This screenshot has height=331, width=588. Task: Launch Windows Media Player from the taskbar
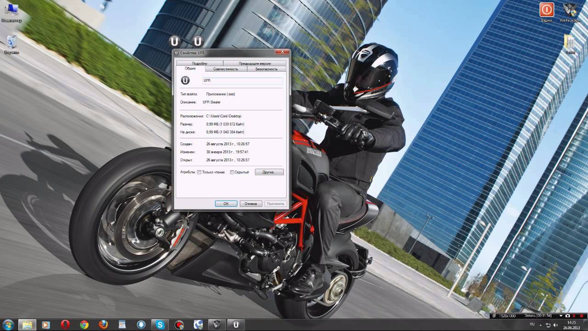(x=45, y=325)
